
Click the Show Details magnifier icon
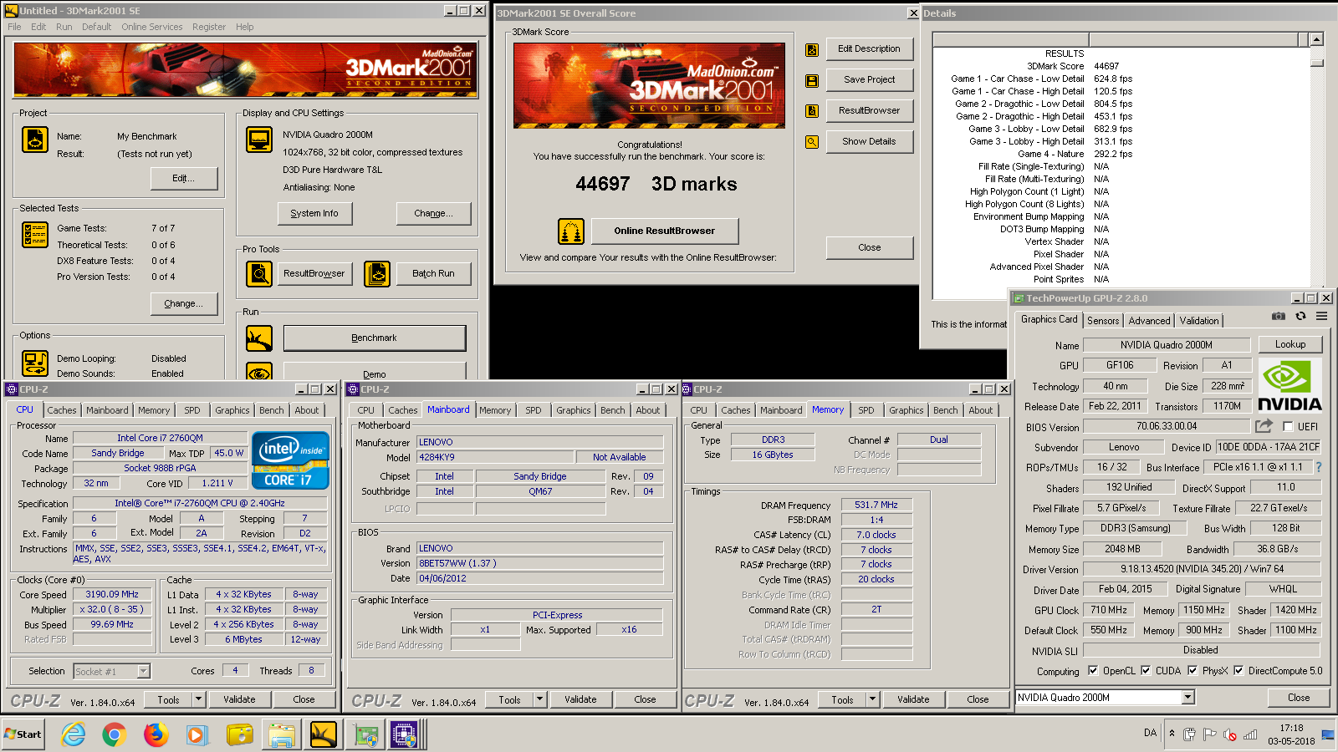coord(811,142)
